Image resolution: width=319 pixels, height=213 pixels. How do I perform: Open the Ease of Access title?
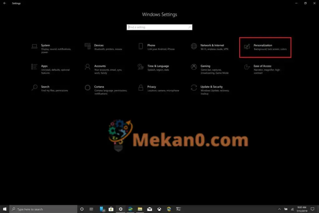262,66
